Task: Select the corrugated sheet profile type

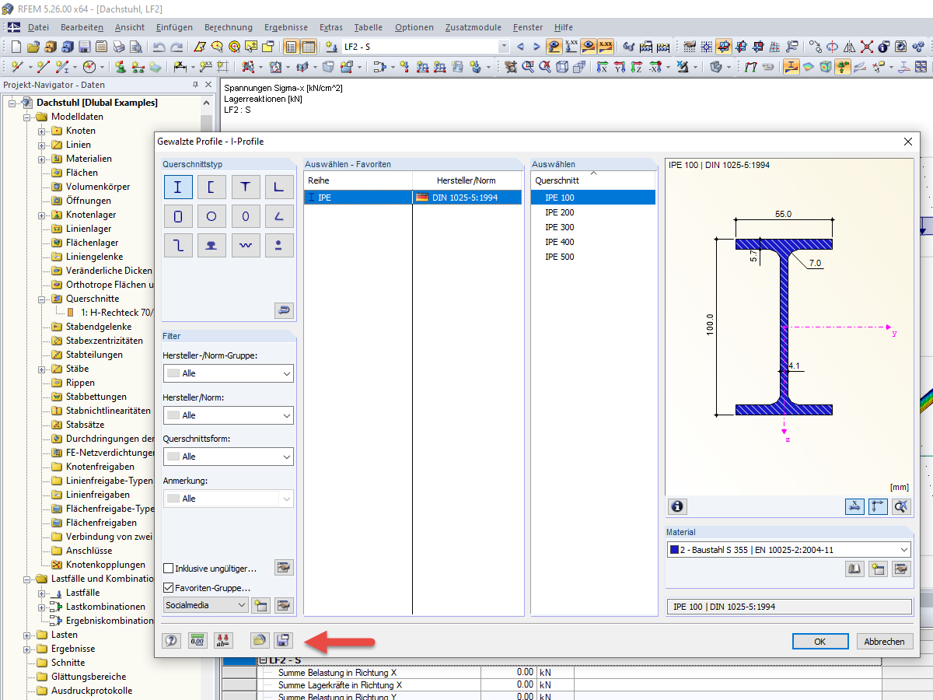Action: (246, 246)
